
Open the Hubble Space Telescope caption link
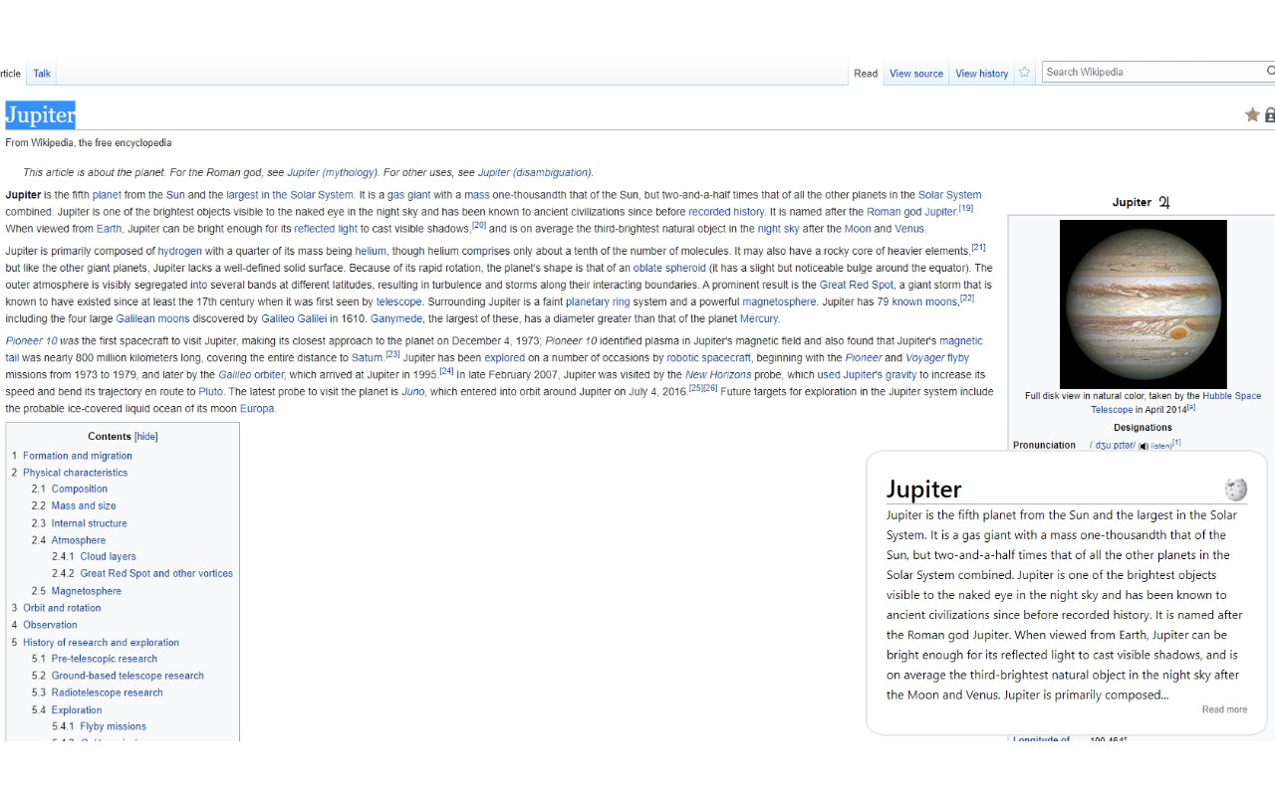pyautogui.click(x=1175, y=403)
